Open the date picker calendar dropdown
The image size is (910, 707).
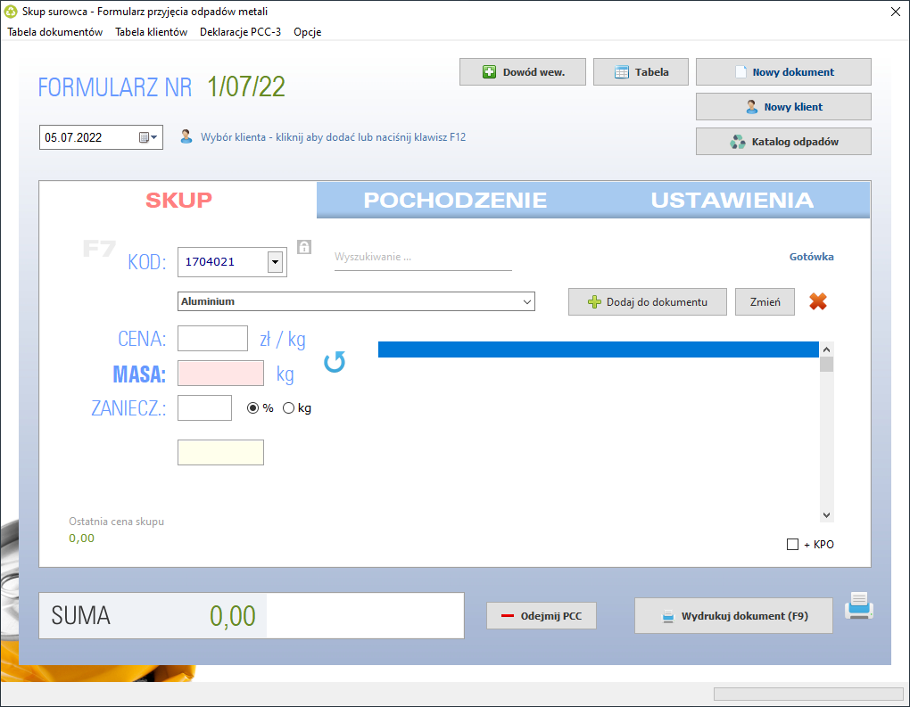point(149,137)
